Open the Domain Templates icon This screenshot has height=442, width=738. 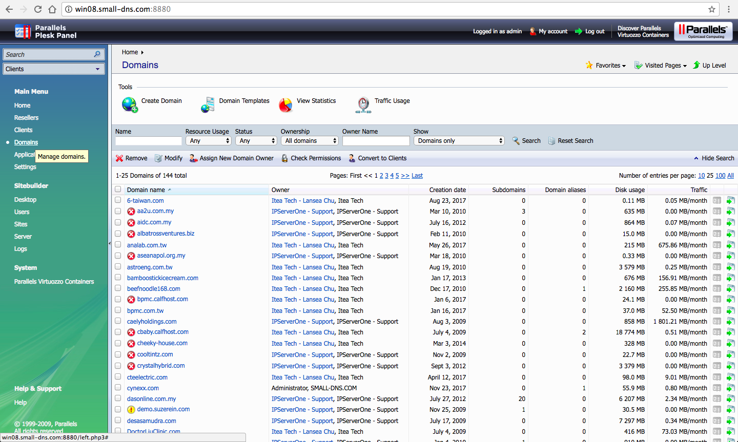click(x=208, y=104)
